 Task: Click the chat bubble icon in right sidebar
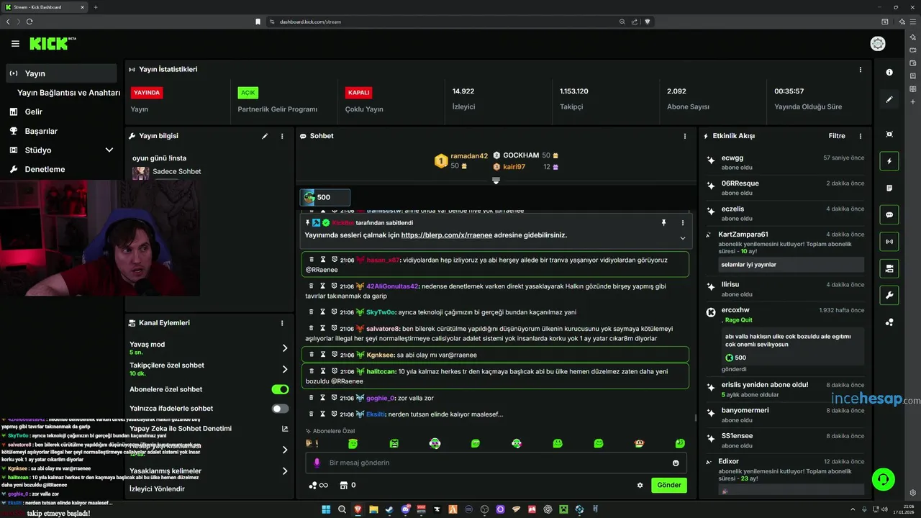(x=889, y=214)
